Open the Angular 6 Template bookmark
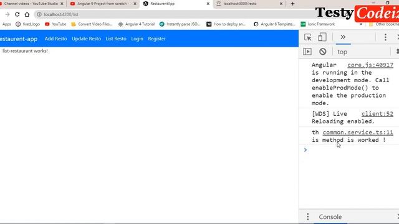Image resolution: width=399 pixels, height=224 pixels. [274, 24]
